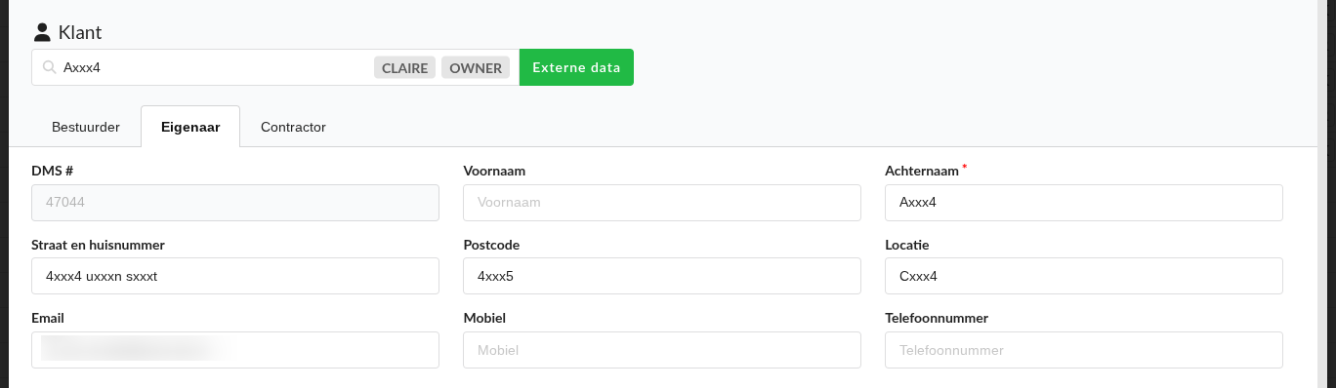Select the OWNER tag in search bar
1336x388 pixels.
click(476, 67)
